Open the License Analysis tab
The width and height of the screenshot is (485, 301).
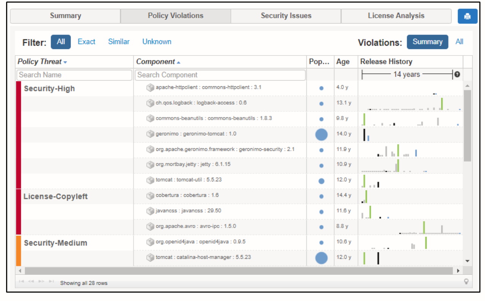pos(396,16)
